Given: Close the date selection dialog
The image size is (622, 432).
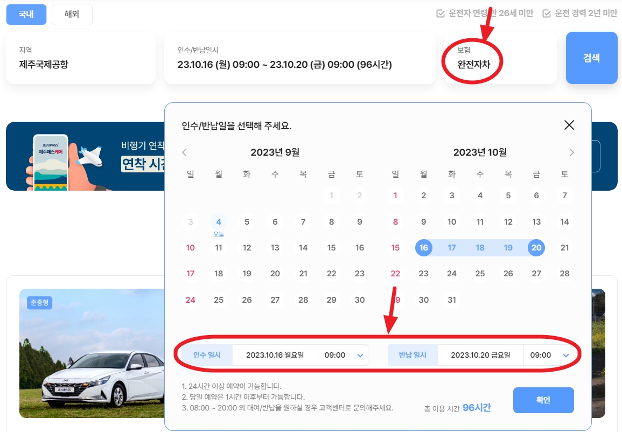Looking at the screenshot, I should [x=569, y=125].
